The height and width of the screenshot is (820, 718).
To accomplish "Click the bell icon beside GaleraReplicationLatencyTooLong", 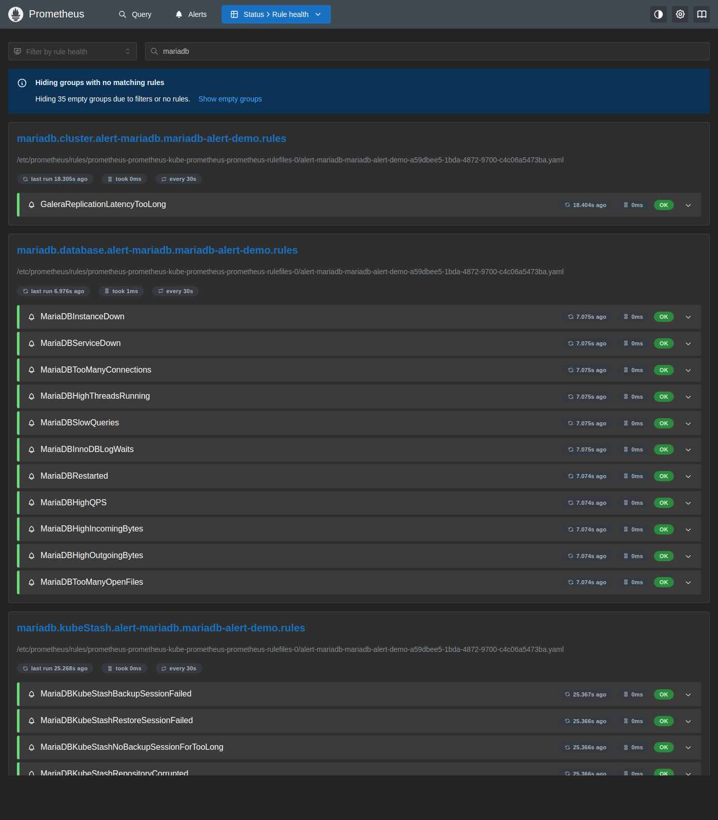I will pos(31,205).
